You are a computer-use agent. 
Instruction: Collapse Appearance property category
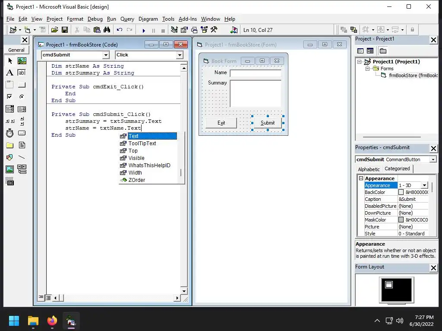(x=361, y=178)
